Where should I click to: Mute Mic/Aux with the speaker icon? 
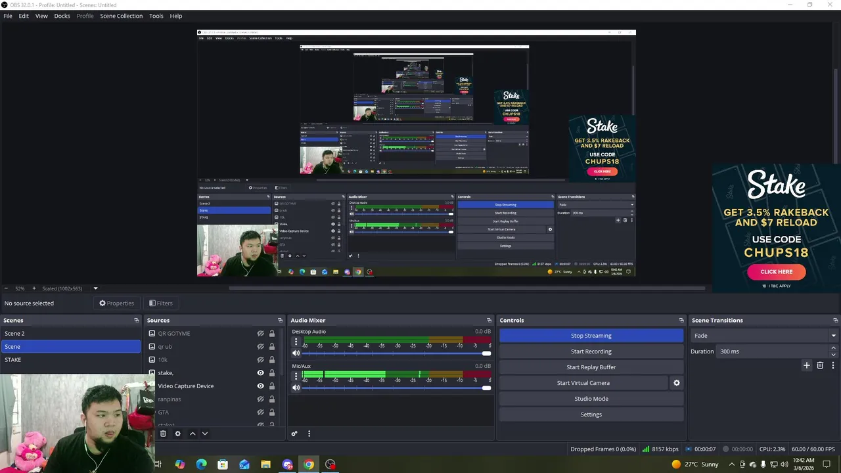296,388
